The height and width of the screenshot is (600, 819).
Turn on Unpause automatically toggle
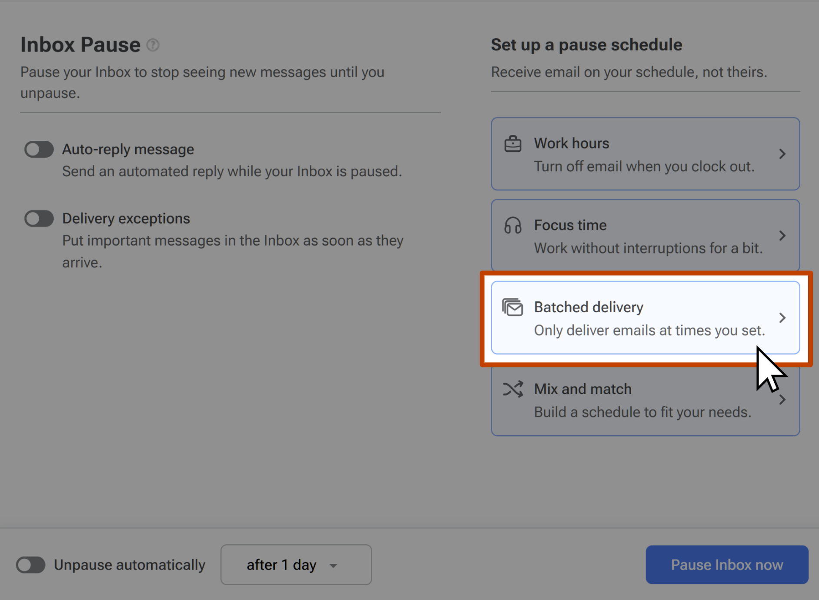(x=31, y=565)
